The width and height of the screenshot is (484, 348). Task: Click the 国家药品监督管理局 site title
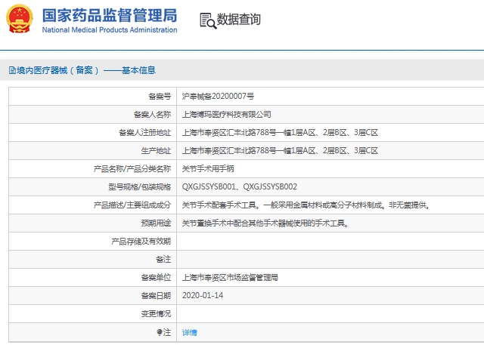click(110, 15)
